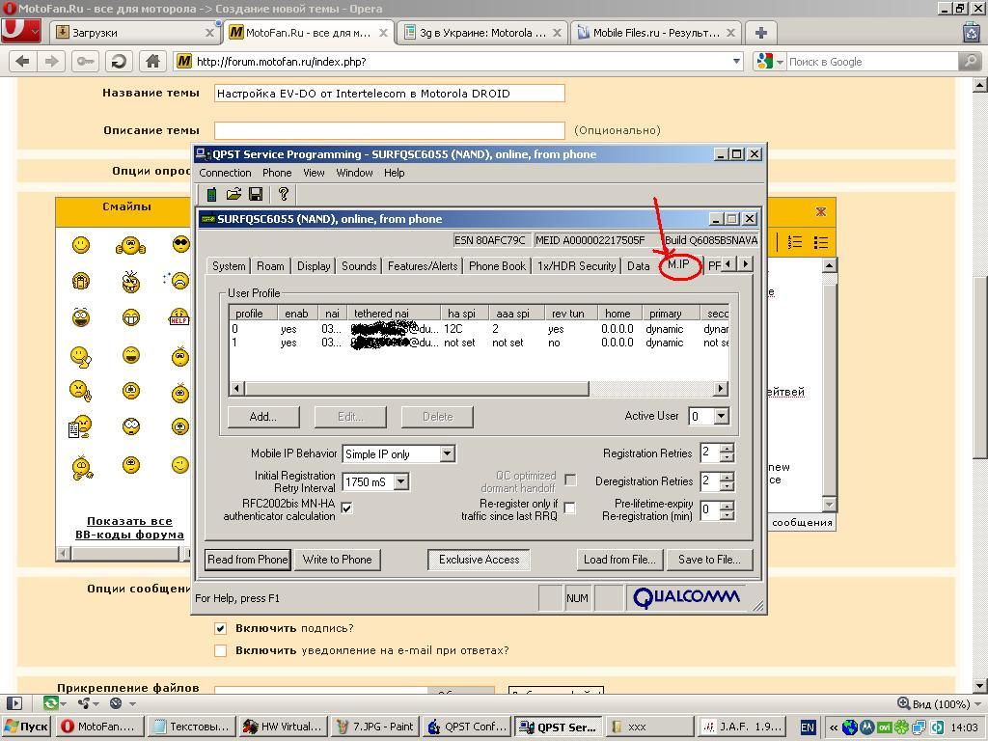Enable QC optimized dormant handoff checkbox
The height and width of the screenshot is (741, 988).
[570, 480]
